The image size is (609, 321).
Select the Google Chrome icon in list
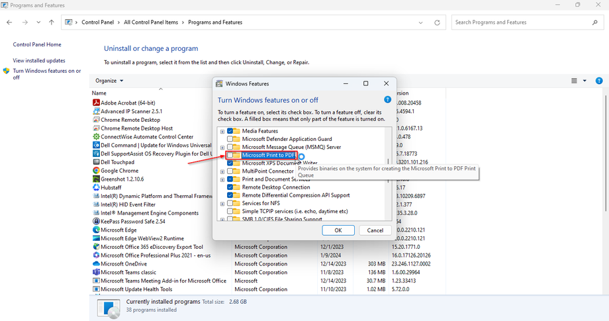96,170
